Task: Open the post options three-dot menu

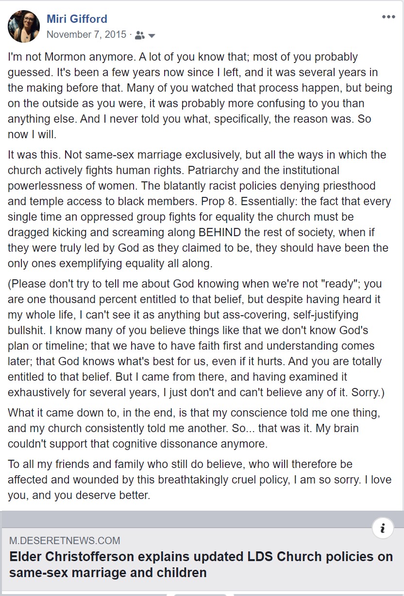Action: coord(388,17)
